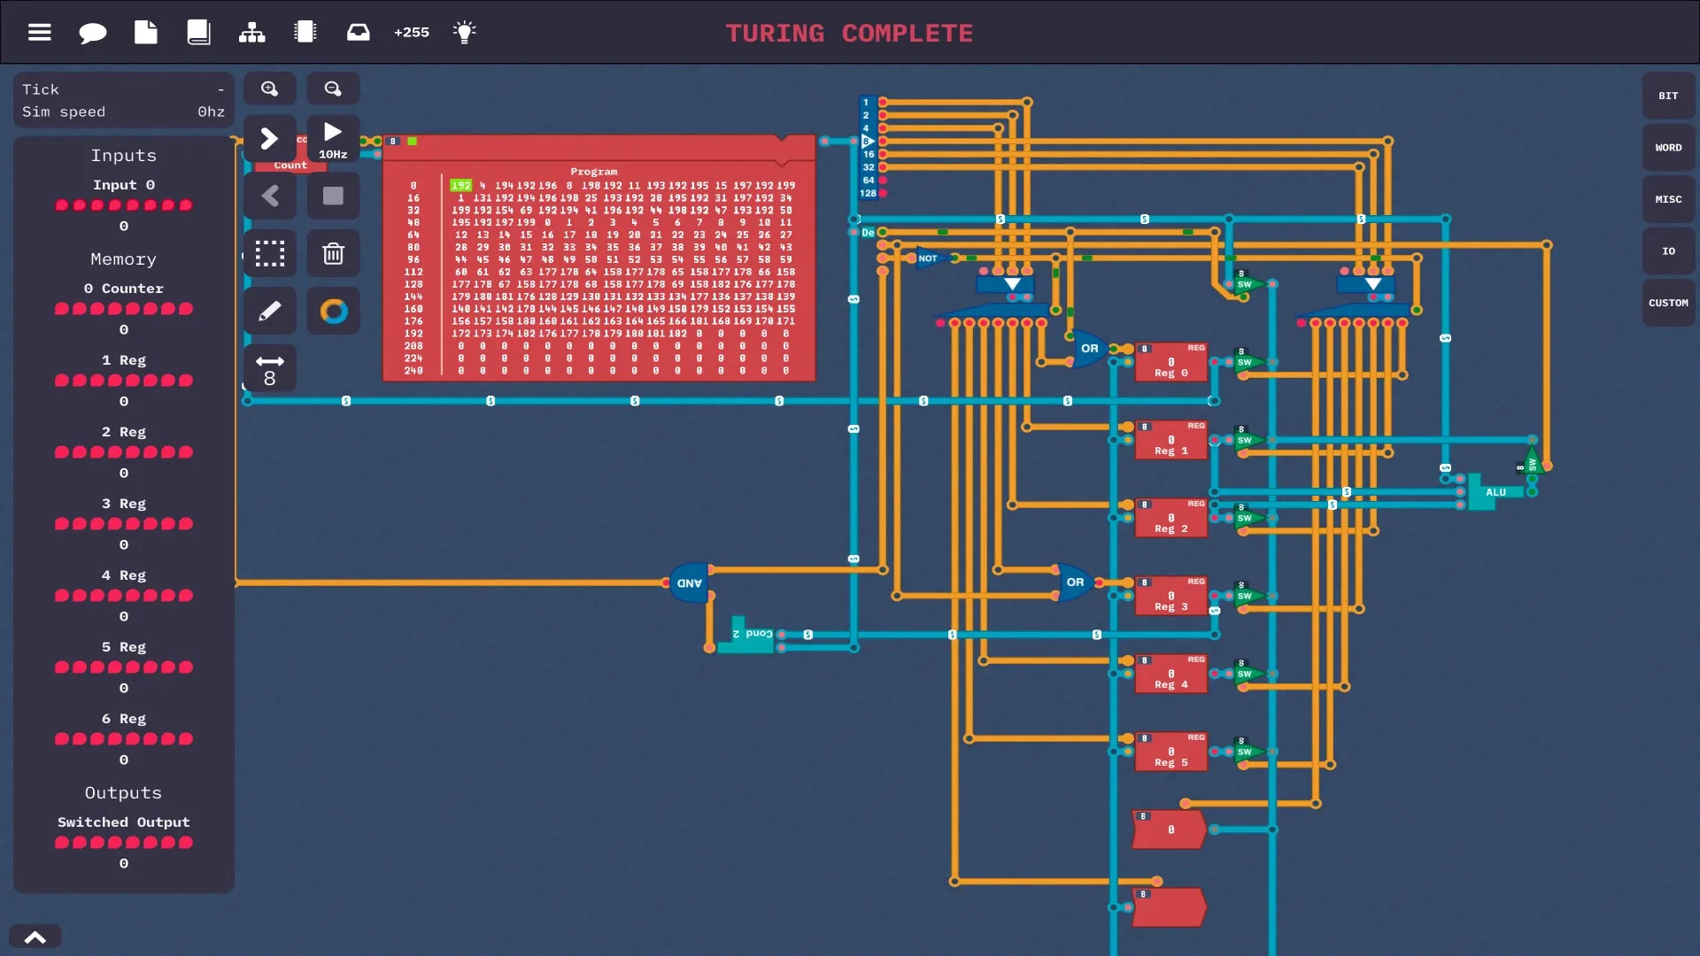Screen dimensions: 1700x956
Task: Expand the bottom panel chevron
Action: [x=35, y=937]
